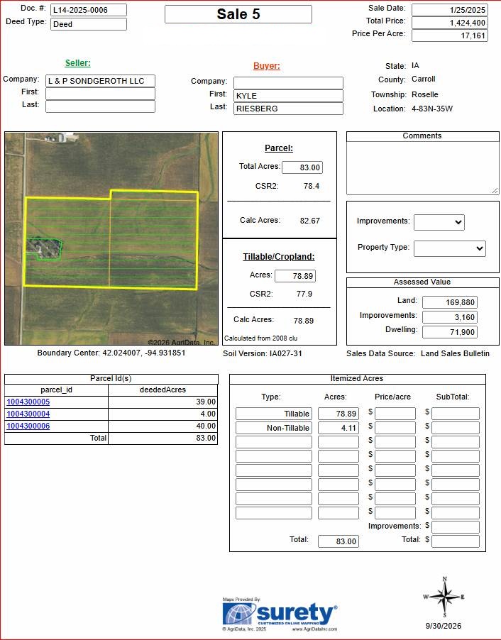Image resolution: width=501 pixels, height=640 pixels.
Task: Click the Price Per Acre field
Action: (450, 35)
